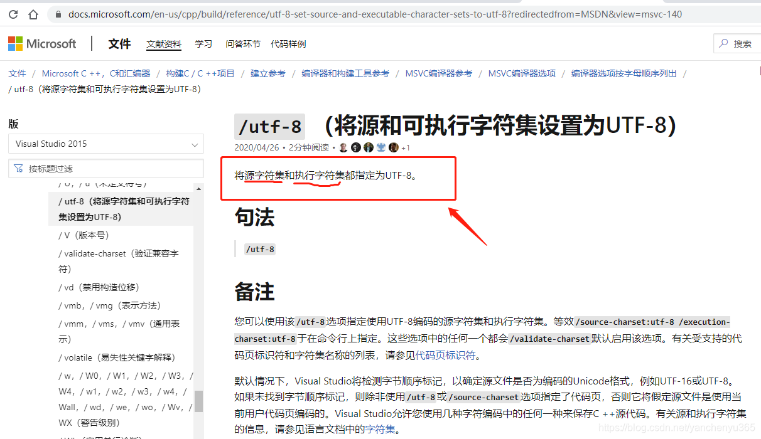761x439 pixels.
Task: Click the 2020/04/26 date text
Action: tap(256, 148)
